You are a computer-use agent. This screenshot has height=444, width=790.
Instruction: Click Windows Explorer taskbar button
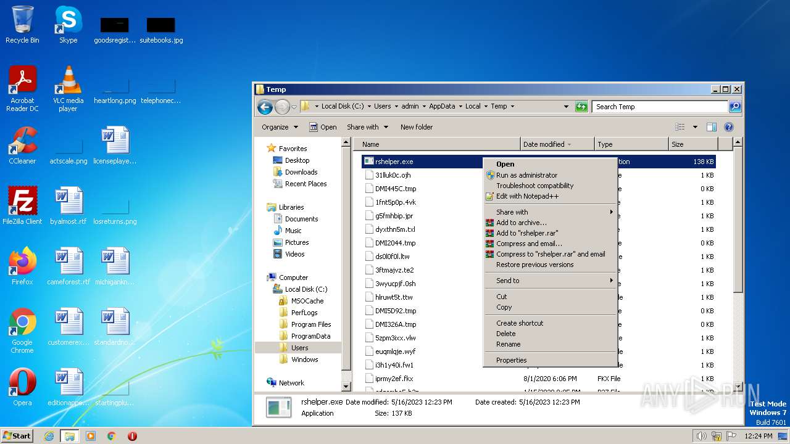pos(69,436)
